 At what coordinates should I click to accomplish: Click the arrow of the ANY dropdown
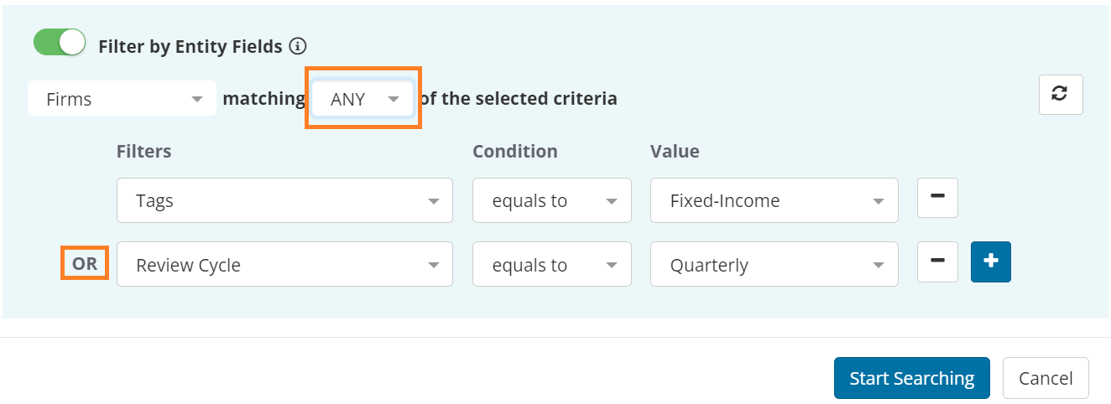click(394, 99)
